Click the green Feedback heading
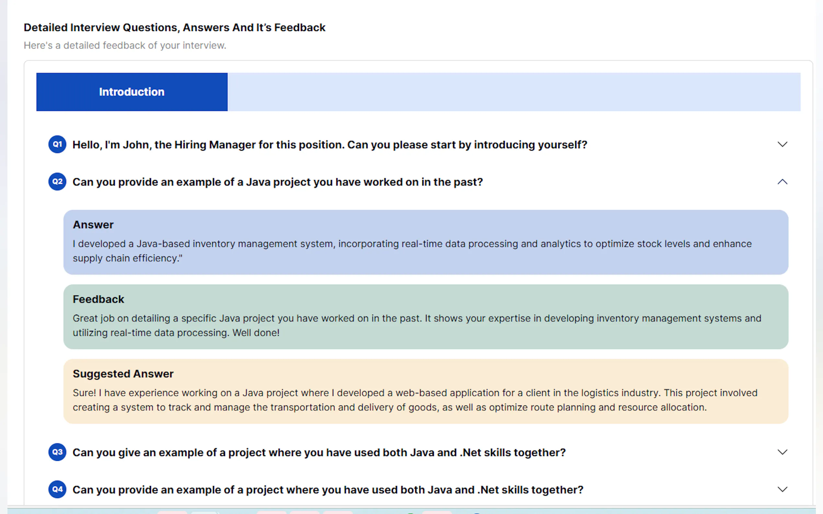The image size is (823, 514). tap(98, 299)
